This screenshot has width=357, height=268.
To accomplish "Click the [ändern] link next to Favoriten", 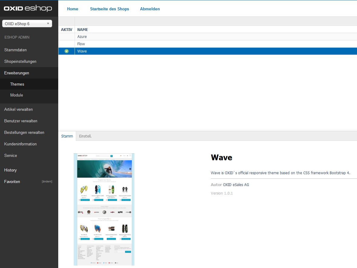I will (x=47, y=181).
